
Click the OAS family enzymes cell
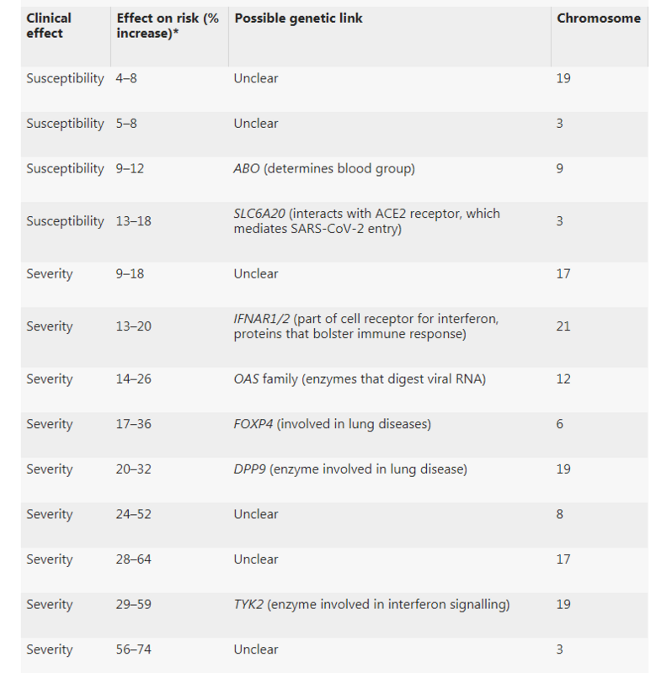point(360,379)
